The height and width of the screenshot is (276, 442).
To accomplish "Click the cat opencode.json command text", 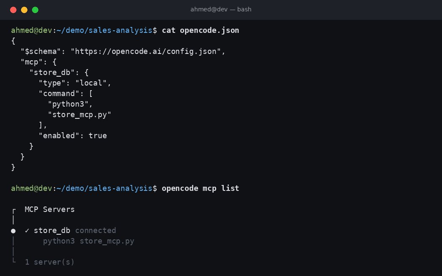I will (201, 30).
